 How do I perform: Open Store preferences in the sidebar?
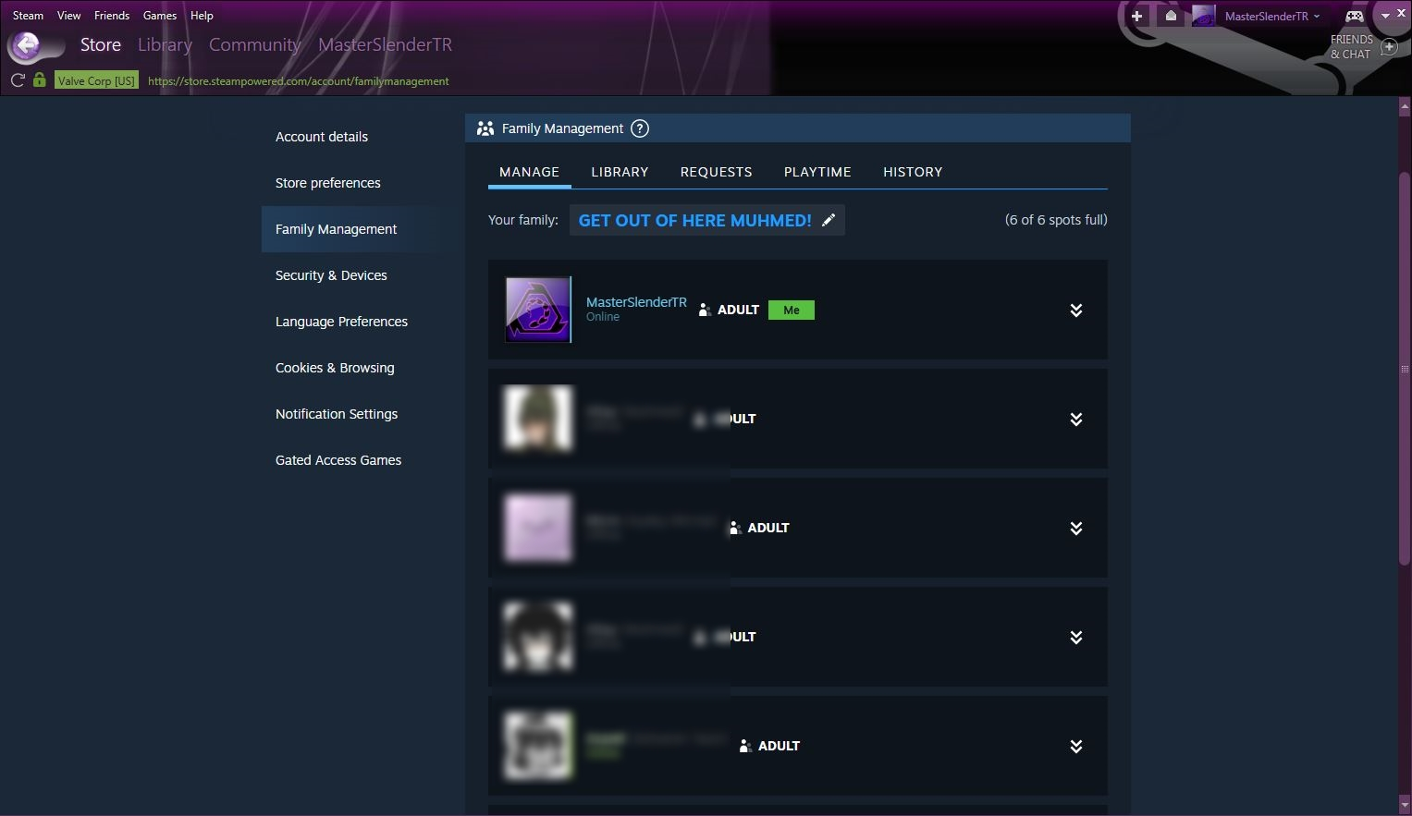pos(328,183)
